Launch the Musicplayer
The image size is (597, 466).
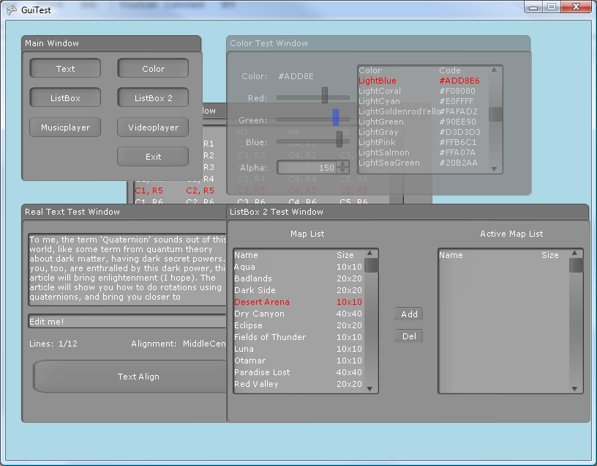65,127
